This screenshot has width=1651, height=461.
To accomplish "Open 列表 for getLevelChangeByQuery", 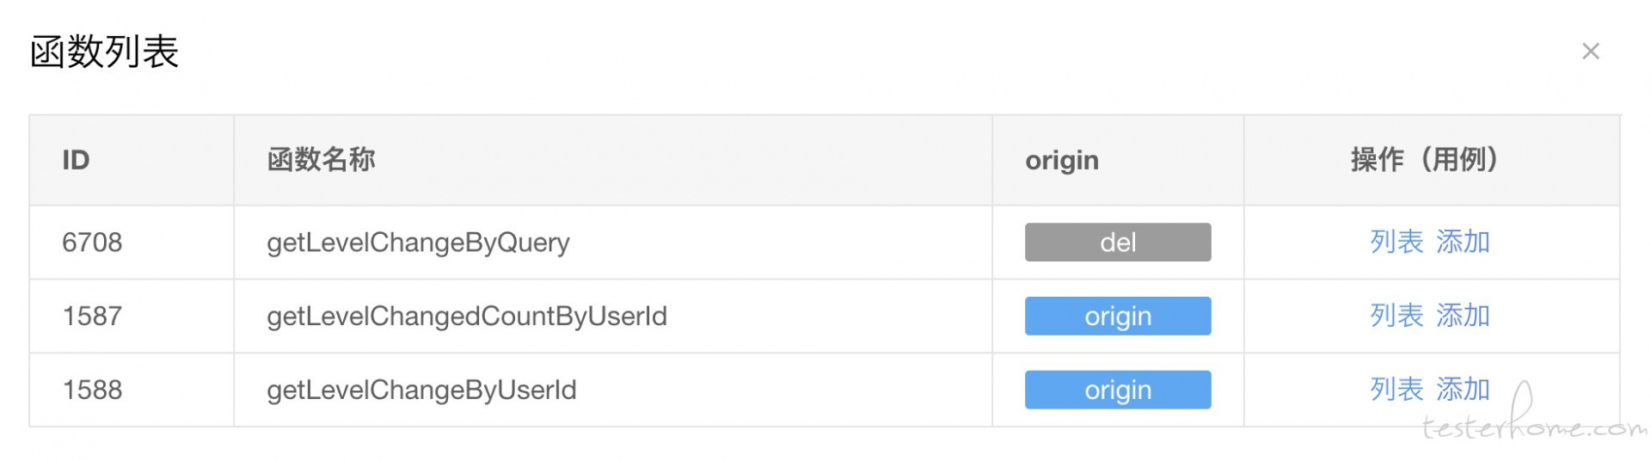I will click(1396, 242).
